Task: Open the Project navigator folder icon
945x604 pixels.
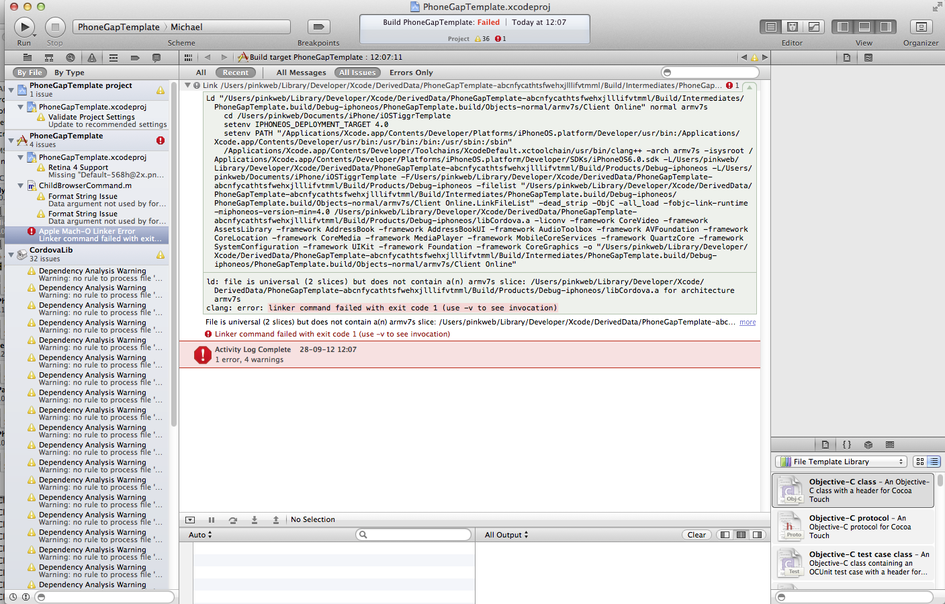Action: [x=26, y=58]
